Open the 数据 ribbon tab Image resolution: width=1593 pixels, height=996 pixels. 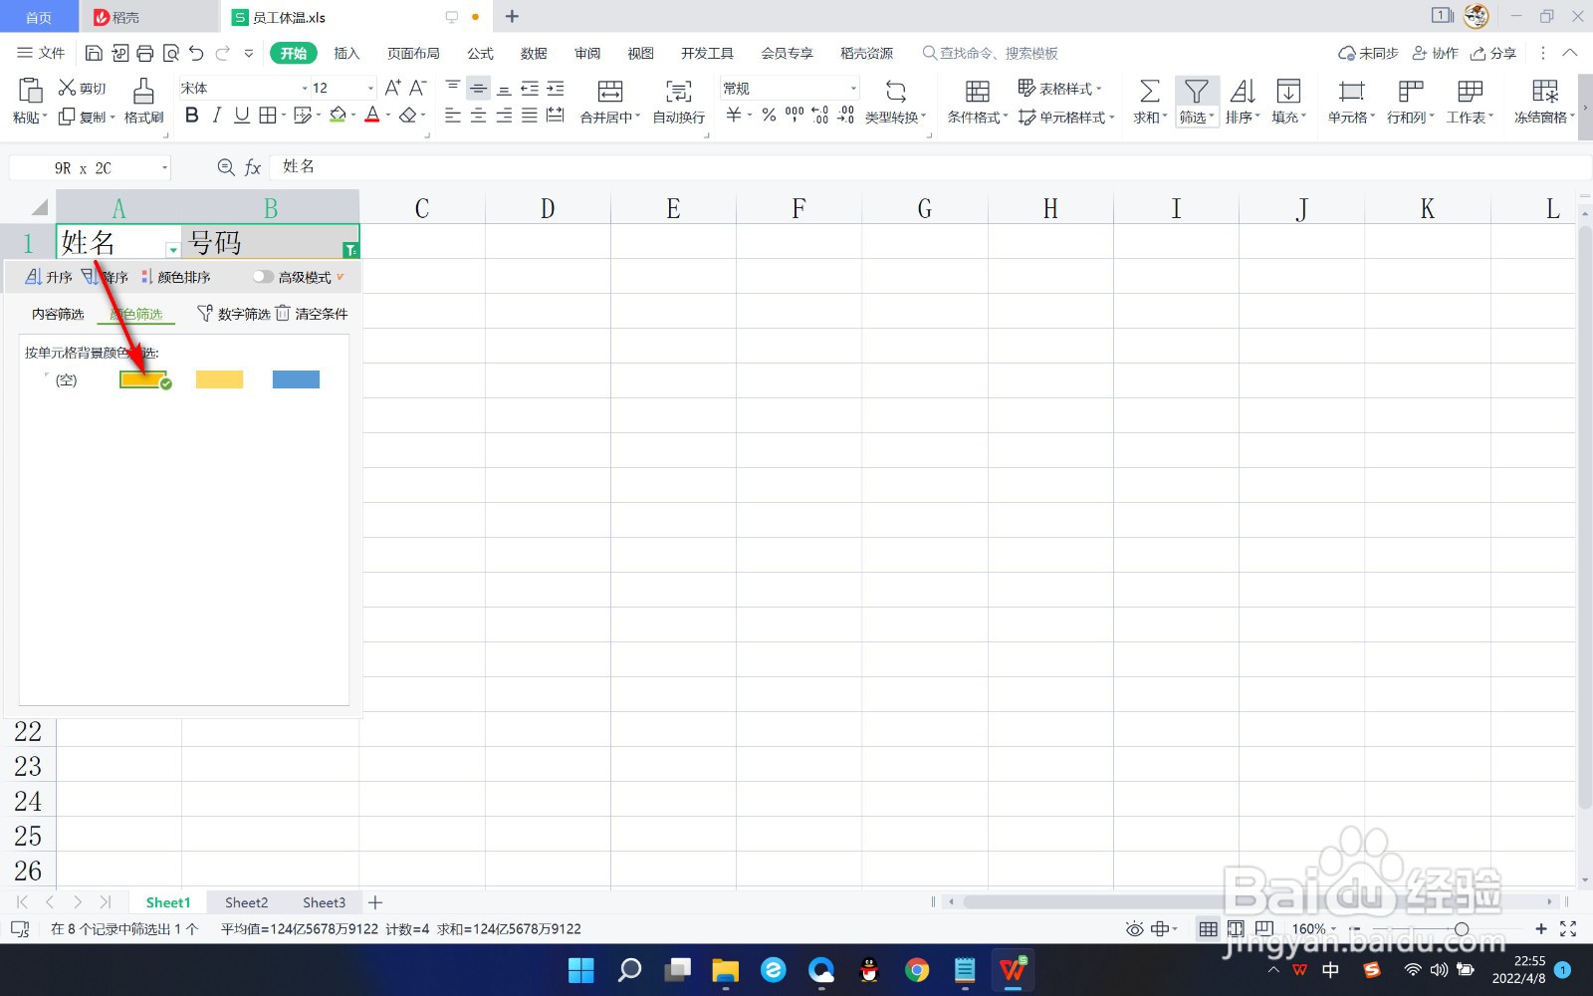tap(534, 53)
